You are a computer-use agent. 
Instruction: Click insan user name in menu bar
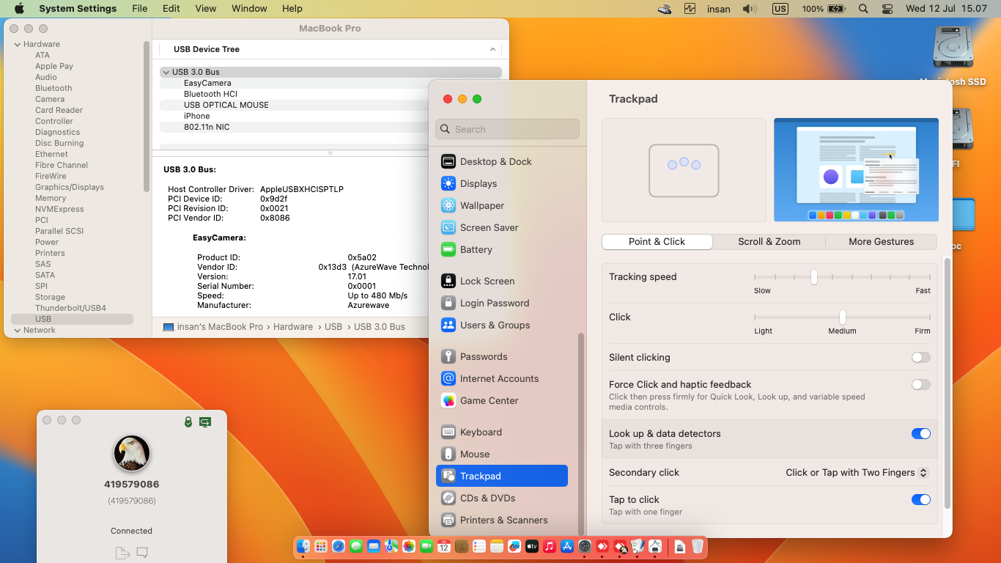(719, 9)
